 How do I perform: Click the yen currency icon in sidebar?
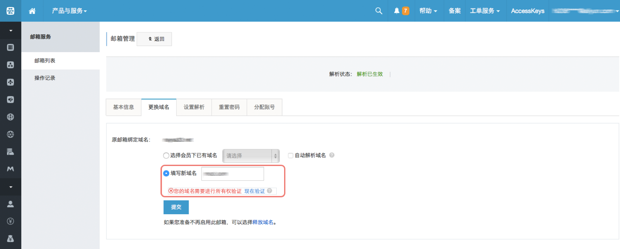point(10,221)
